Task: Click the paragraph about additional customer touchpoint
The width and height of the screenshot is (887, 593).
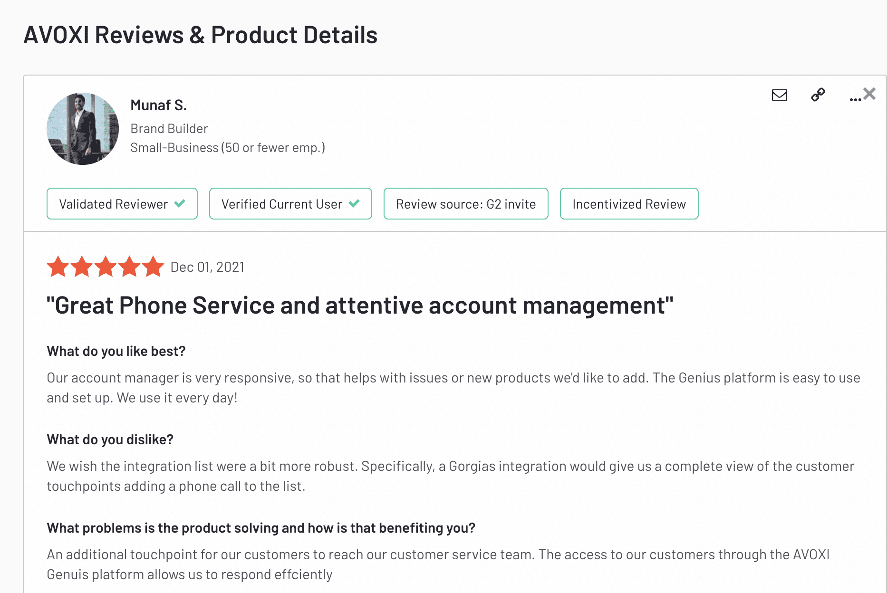Action: click(x=438, y=564)
